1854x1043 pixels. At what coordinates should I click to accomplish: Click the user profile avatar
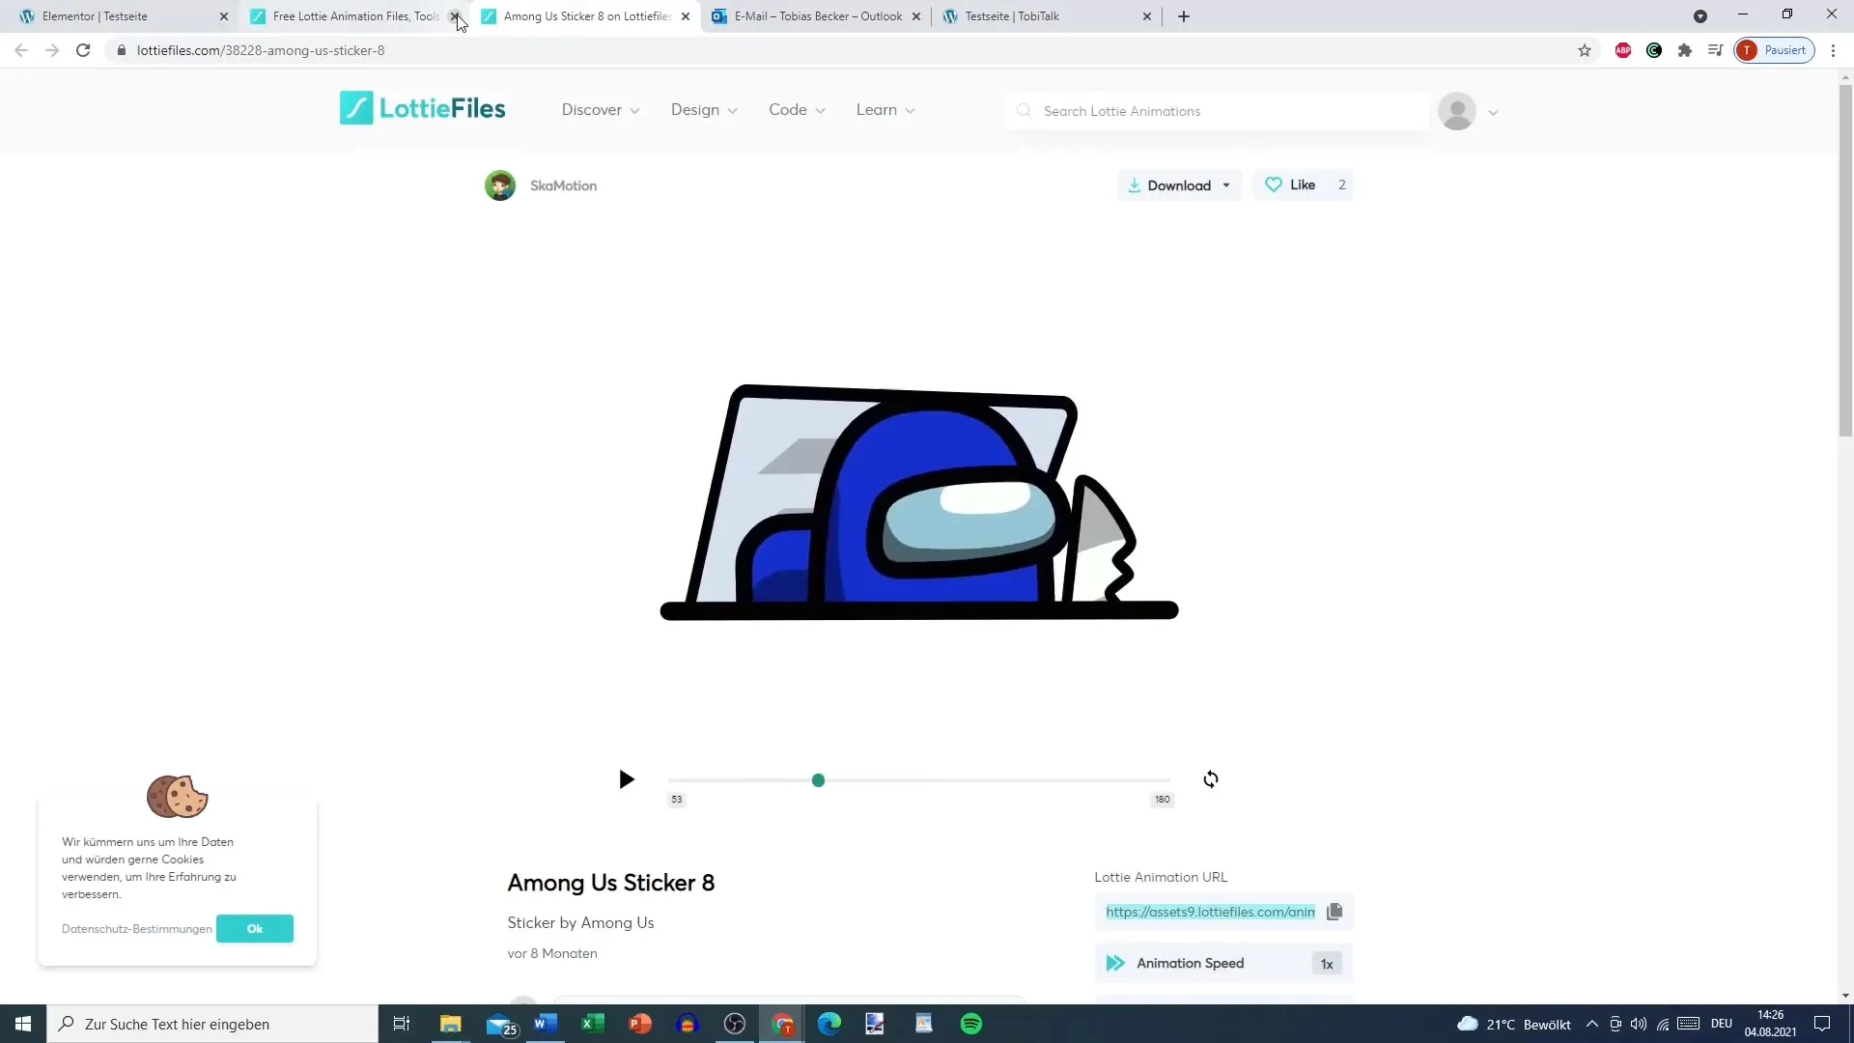pyautogui.click(x=1457, y=111)
